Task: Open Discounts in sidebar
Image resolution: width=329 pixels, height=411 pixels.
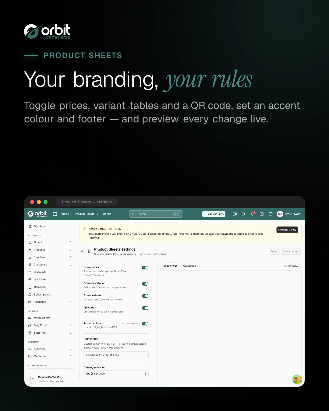Action: pos(40,272)
